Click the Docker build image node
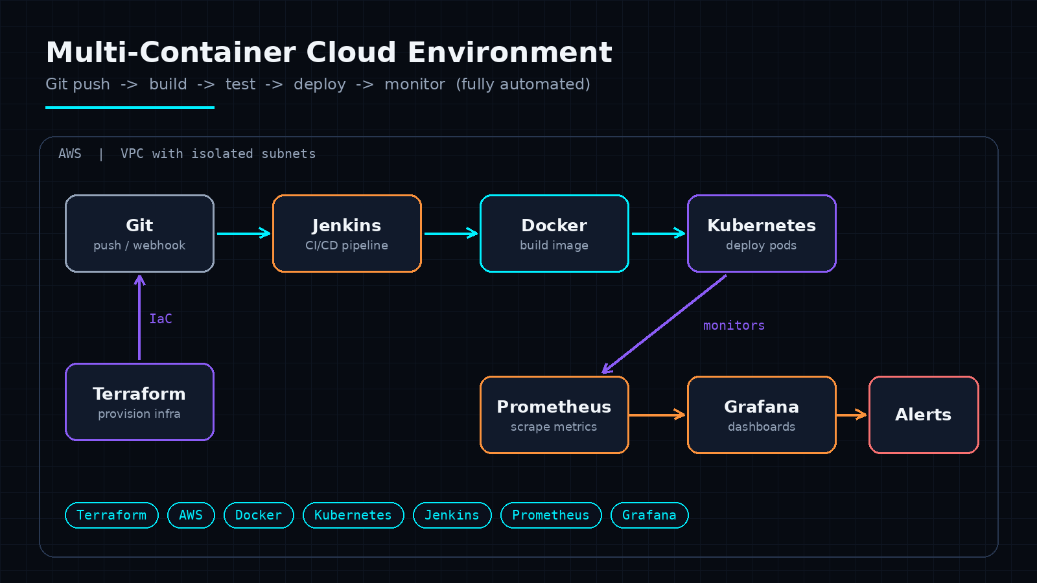Screen dimensions: 1037x583 point(554,233)
